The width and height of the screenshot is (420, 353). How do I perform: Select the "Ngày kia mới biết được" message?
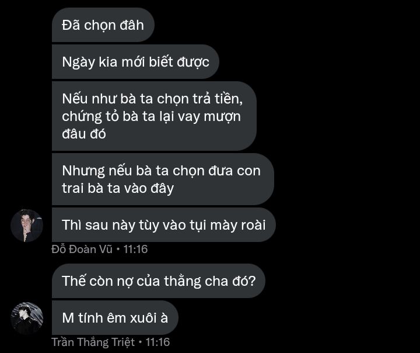135,62
